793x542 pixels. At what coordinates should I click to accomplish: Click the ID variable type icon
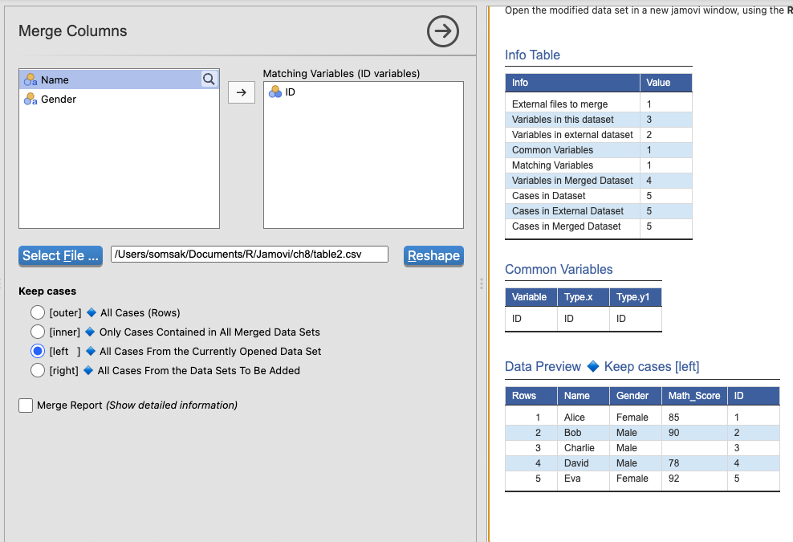pos(274,92)
